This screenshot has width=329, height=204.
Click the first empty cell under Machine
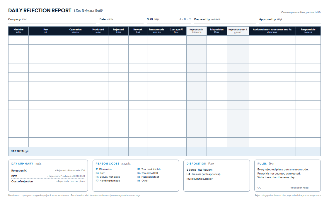click(x=18, y=40)
